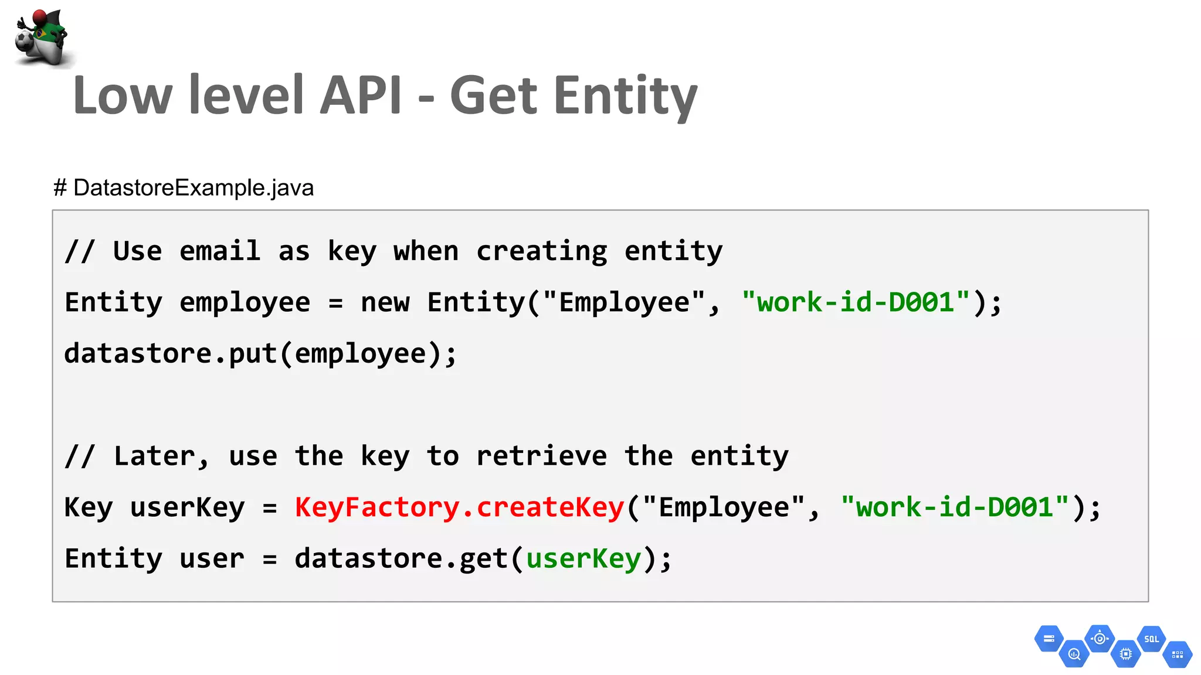Click the comment '// Later, use the key to retrieve the entity'

coord(426,456)
